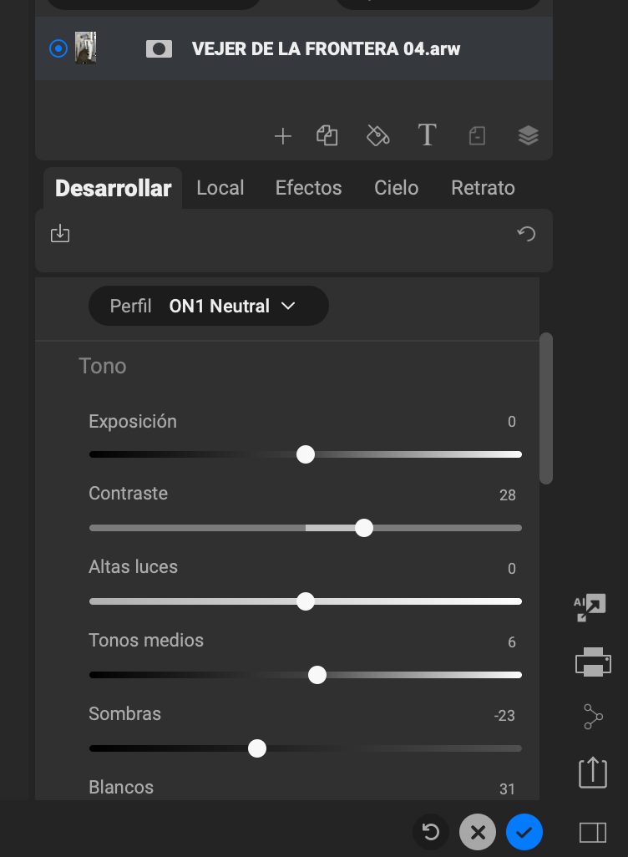
Task: Click the layers stack icon
Action: [x=528, y=135]
